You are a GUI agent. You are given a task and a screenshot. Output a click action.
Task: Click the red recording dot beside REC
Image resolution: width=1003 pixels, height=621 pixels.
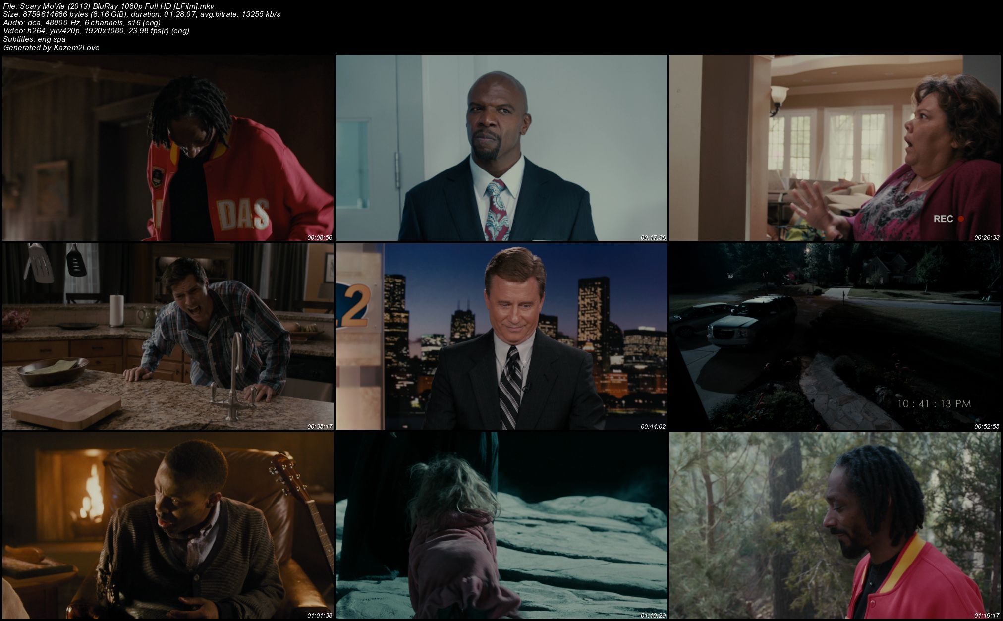961,219
